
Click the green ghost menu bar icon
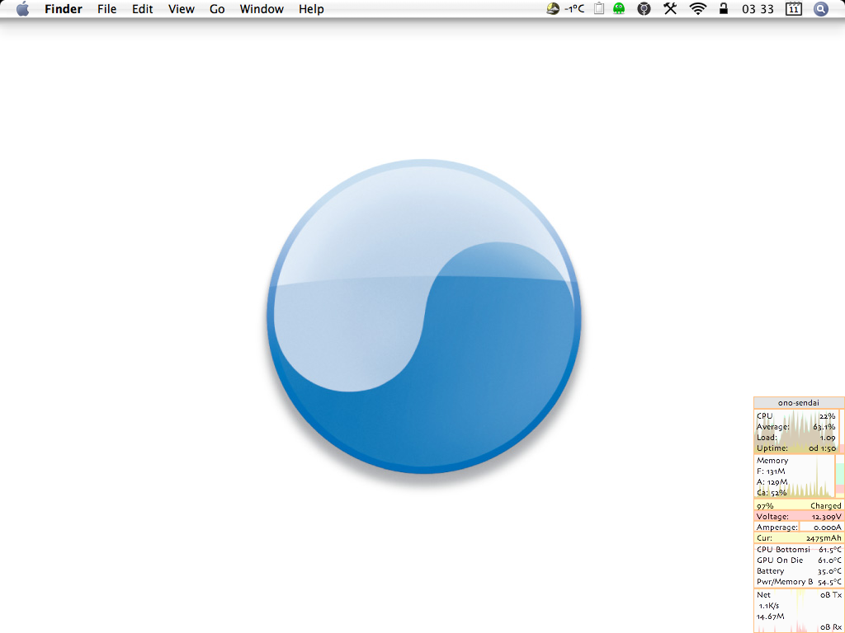619,8
